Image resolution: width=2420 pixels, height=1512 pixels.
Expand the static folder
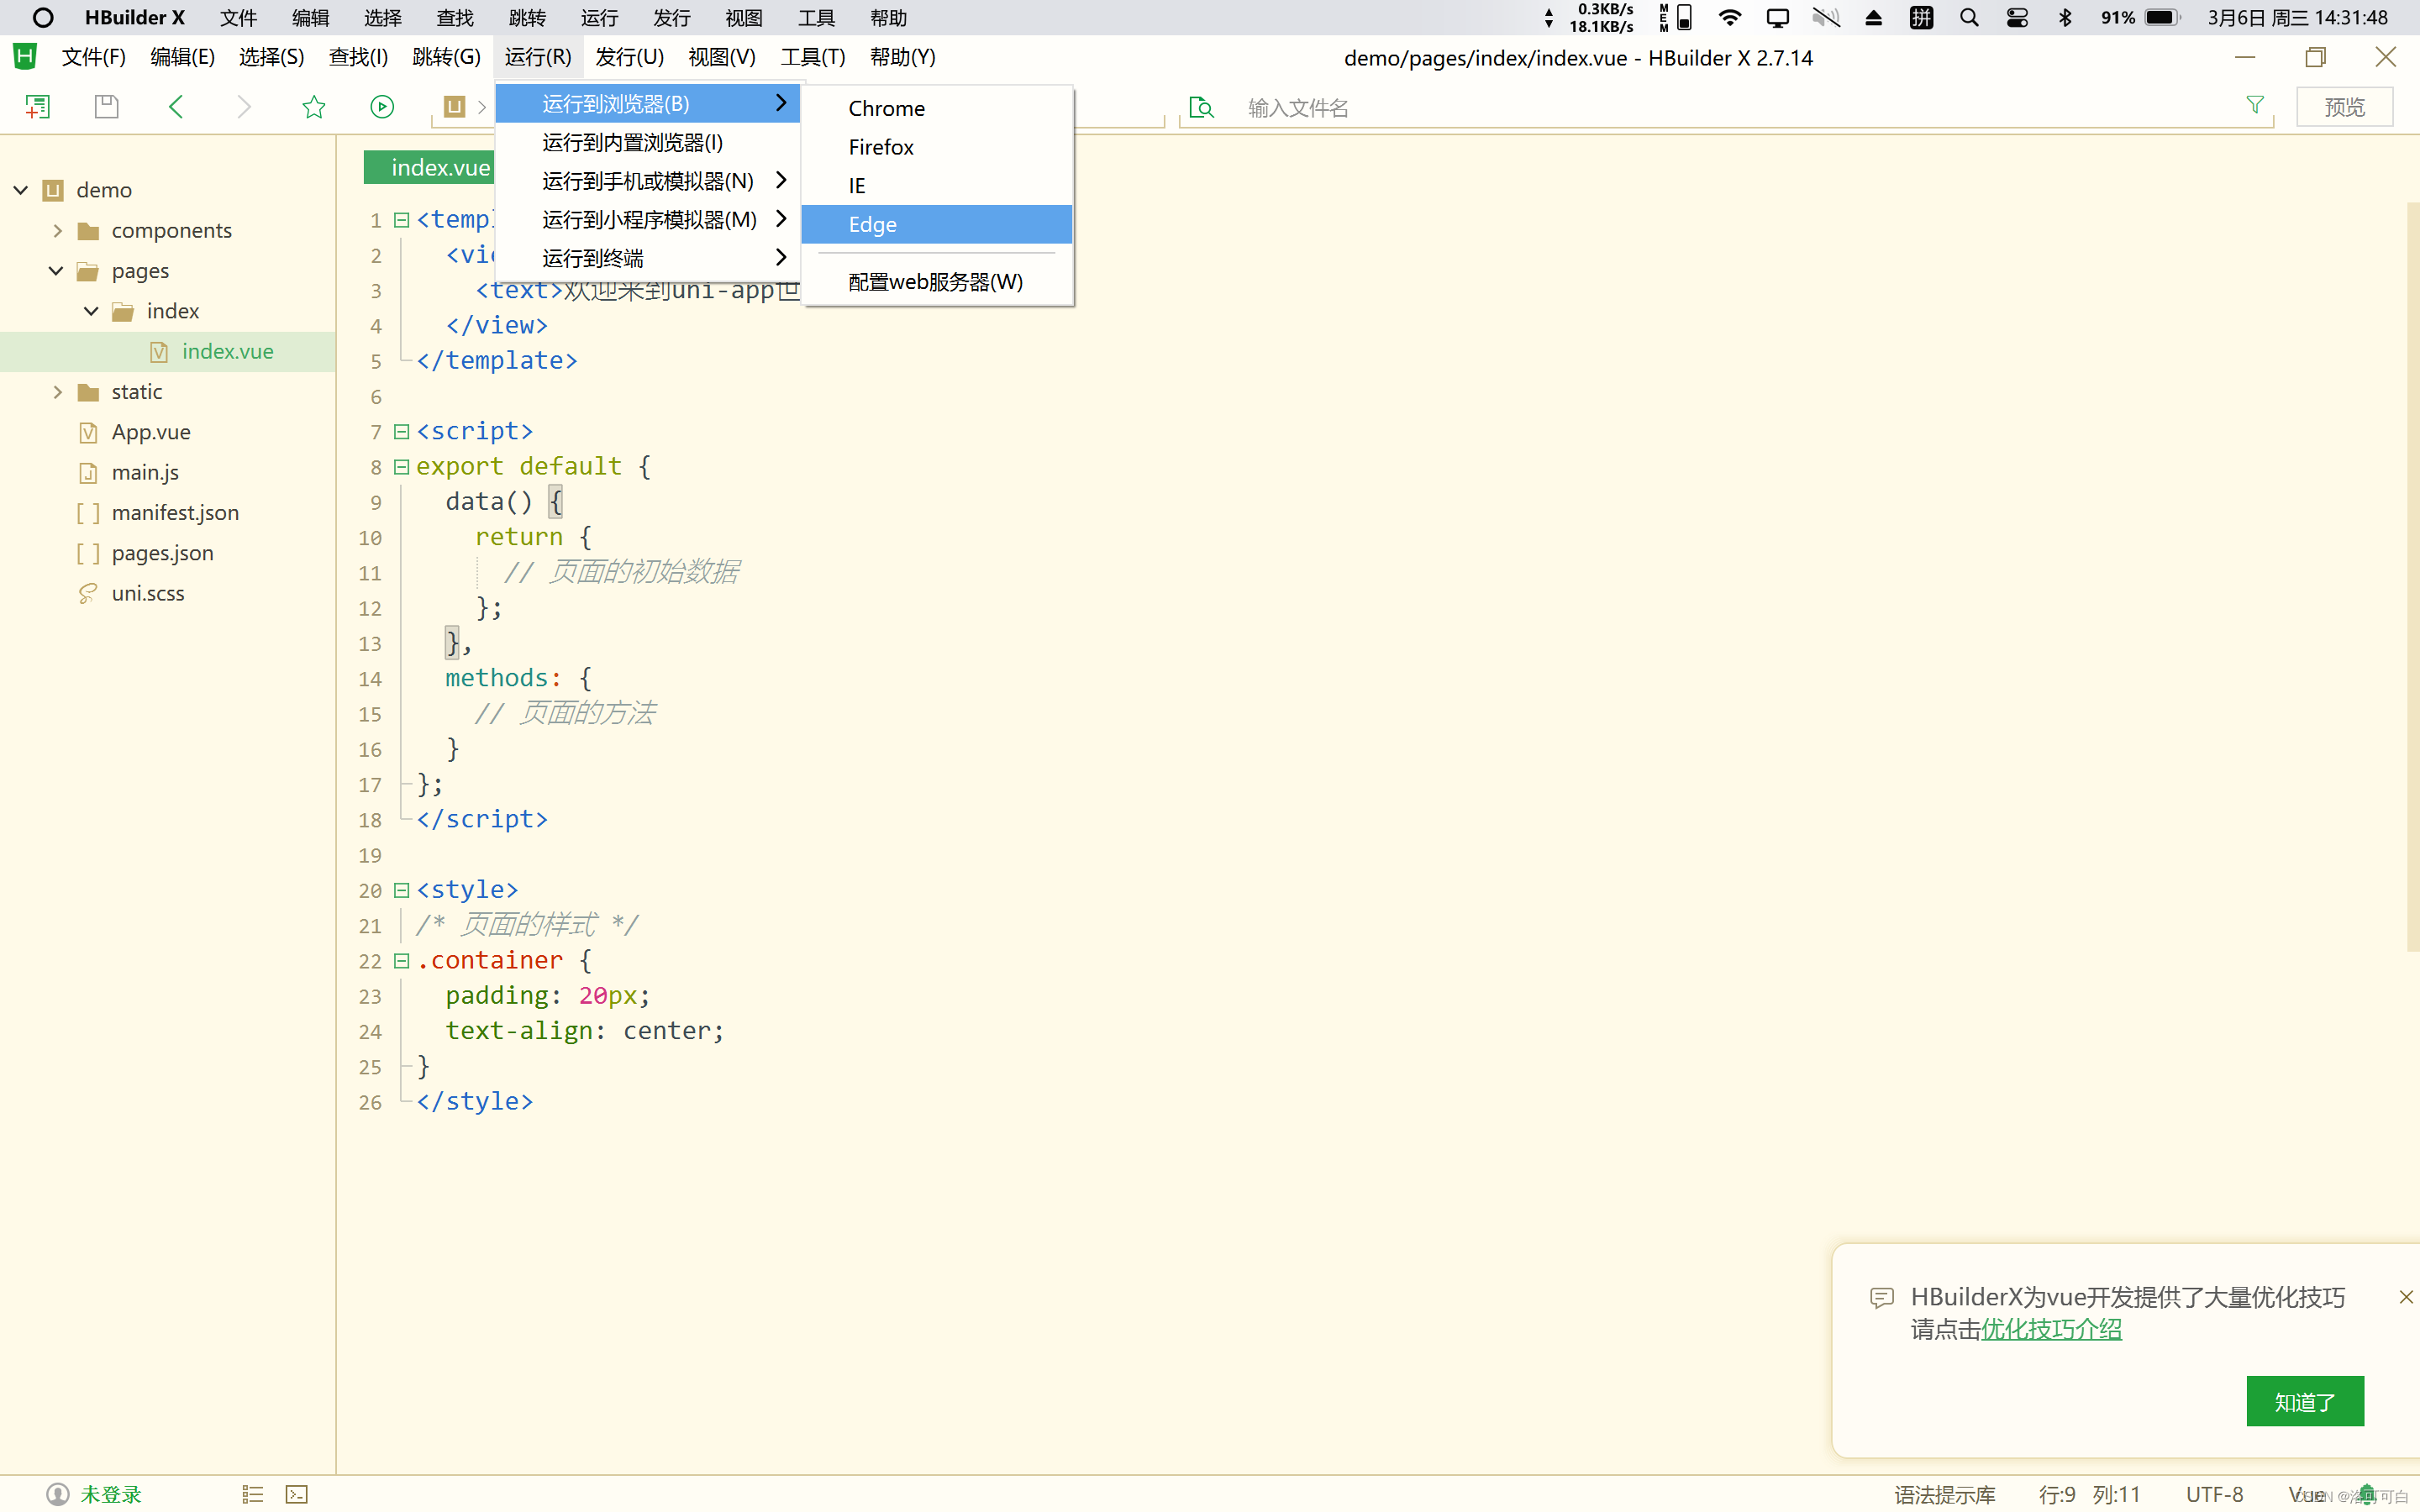(x=57, y=392)
